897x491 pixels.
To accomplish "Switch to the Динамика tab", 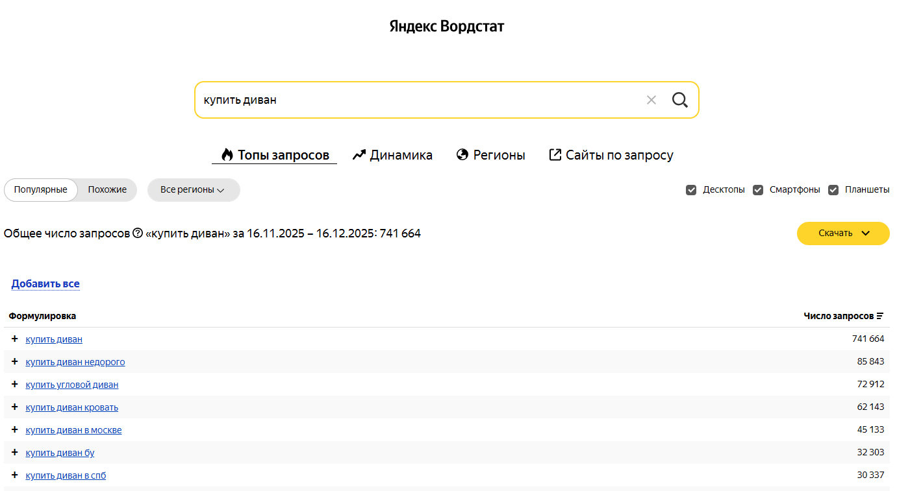I will 392,155.
